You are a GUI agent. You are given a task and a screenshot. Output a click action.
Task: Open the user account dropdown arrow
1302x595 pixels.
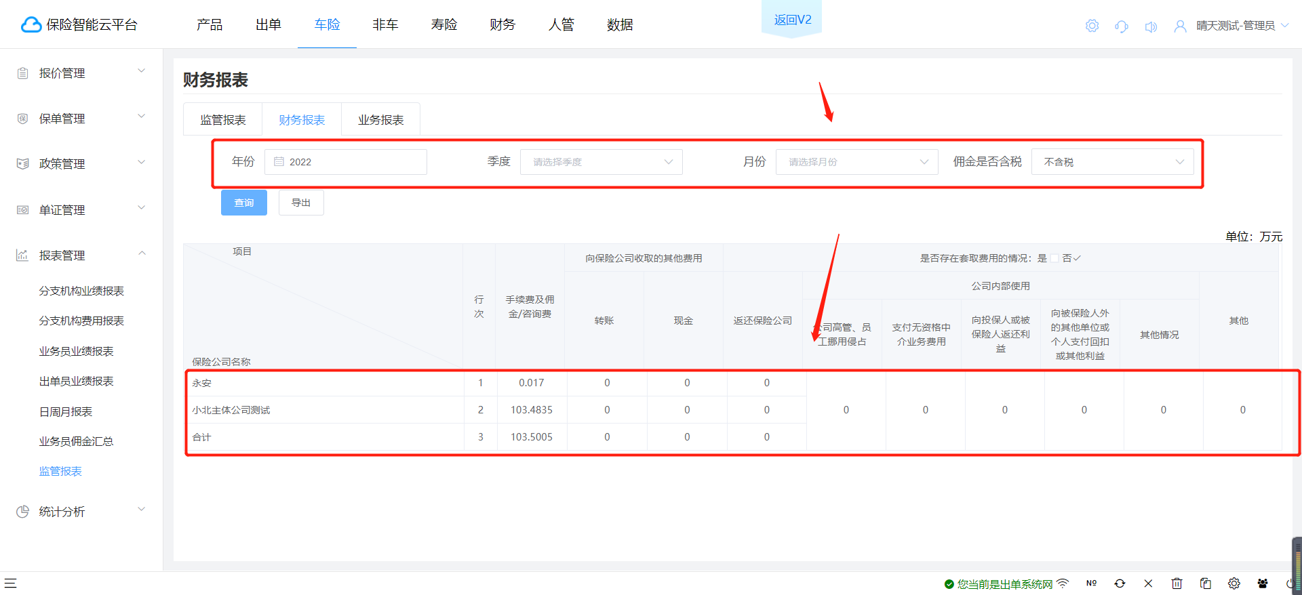click(x=1284, y=26)
